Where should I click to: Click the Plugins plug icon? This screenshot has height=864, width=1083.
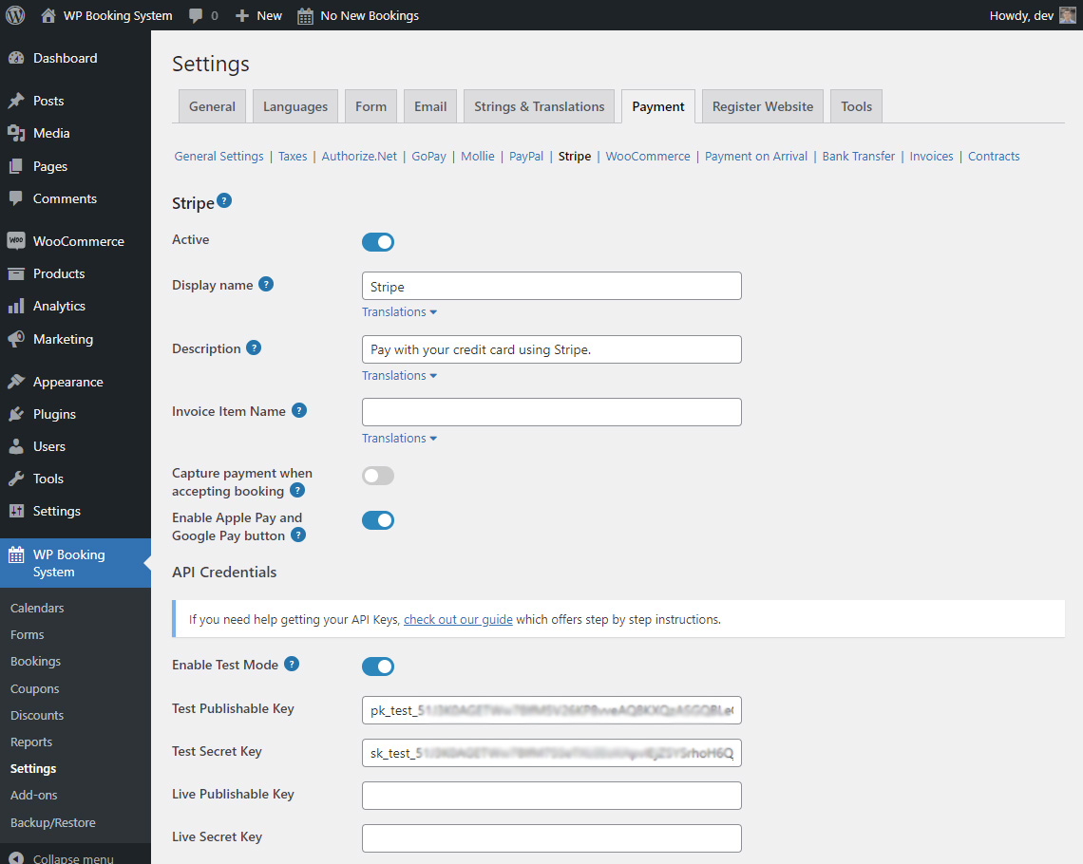click(x=16, y=414)
